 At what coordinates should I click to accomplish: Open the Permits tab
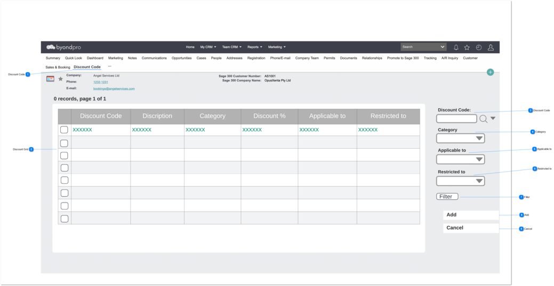tap(330, 58)
